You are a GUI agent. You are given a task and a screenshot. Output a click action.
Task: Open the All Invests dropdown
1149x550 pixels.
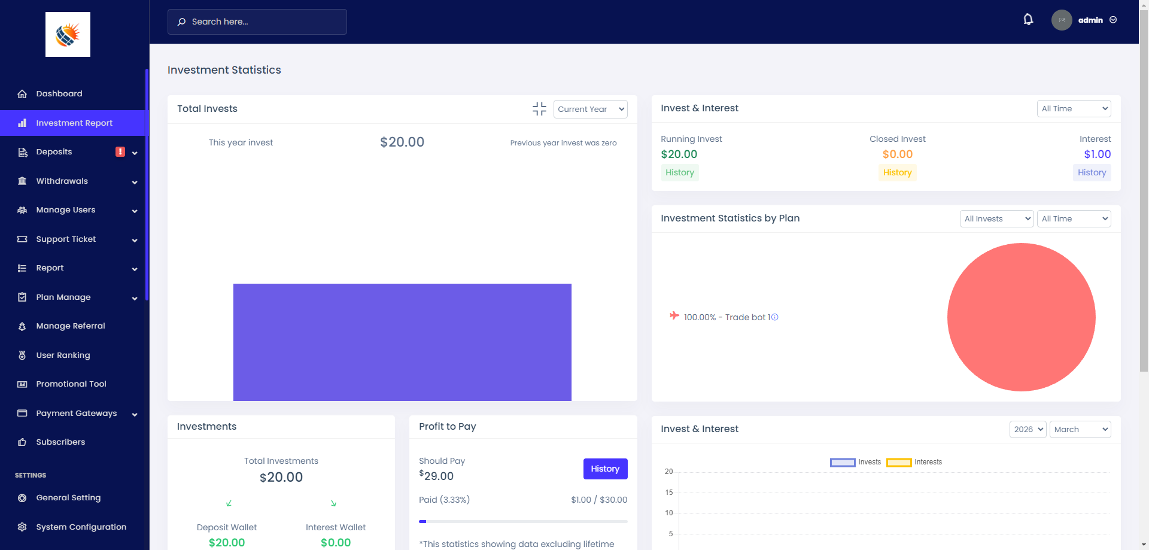996,219
